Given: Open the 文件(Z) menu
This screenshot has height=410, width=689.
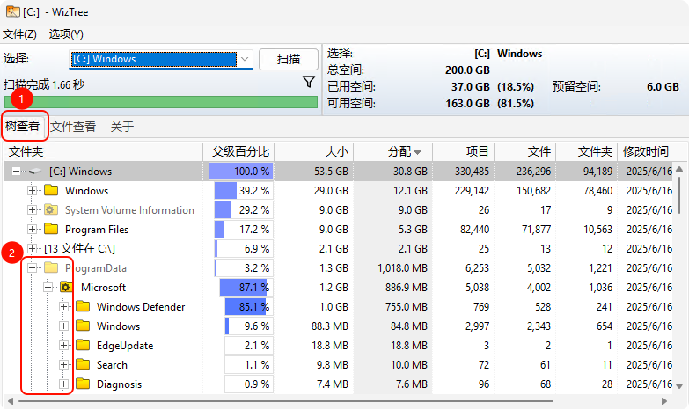Looking at the screenshot, I should [x=19, y=34].
